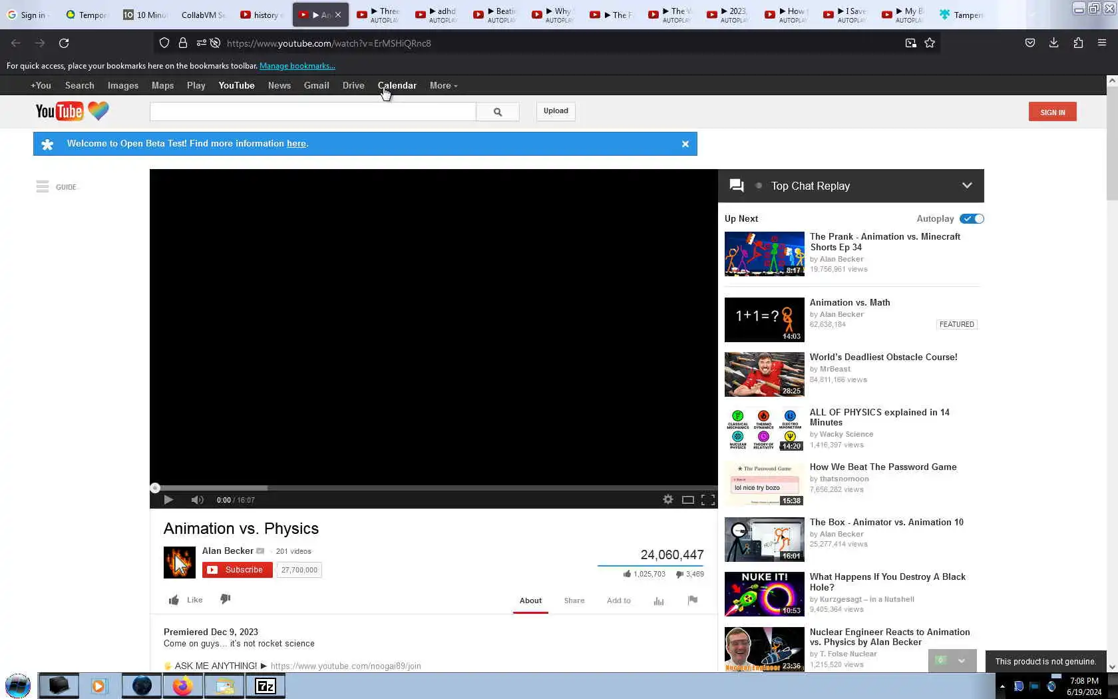The image size is (1118, 699).
Task: Open World's Deadliest Obstacle Course thumbnail
Action: (765, 375)
